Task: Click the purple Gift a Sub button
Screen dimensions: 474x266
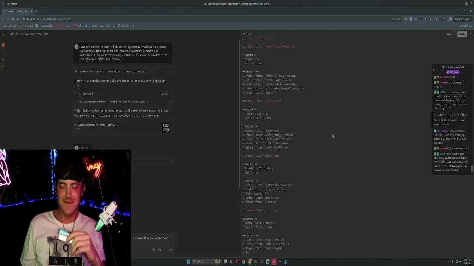Action: 452,72
